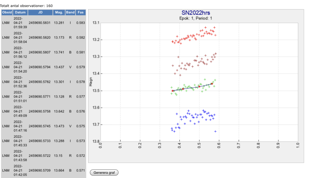The image size is (317, 178).
Task: Click the Mag. column header
Action: (59, 13)
